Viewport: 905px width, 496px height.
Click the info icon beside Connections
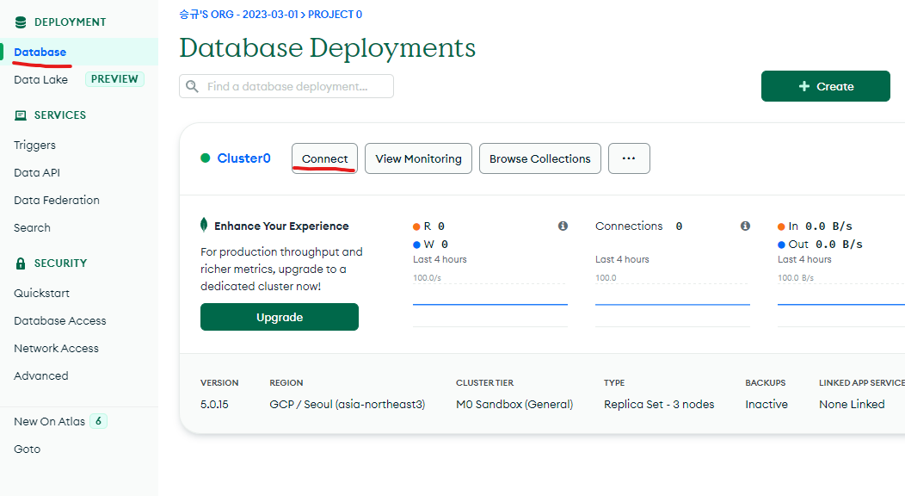point(745,226)
